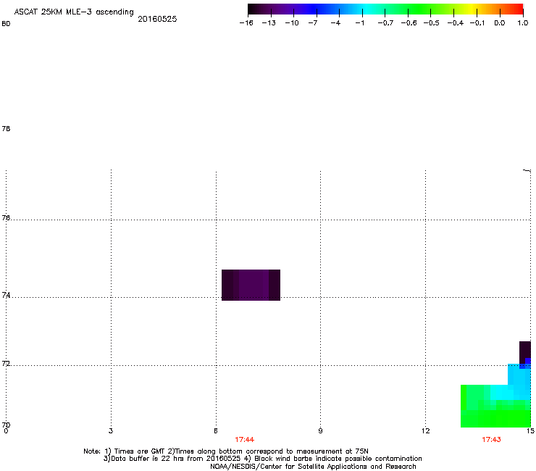Click the 1.0 color bar label

point(523,23)
